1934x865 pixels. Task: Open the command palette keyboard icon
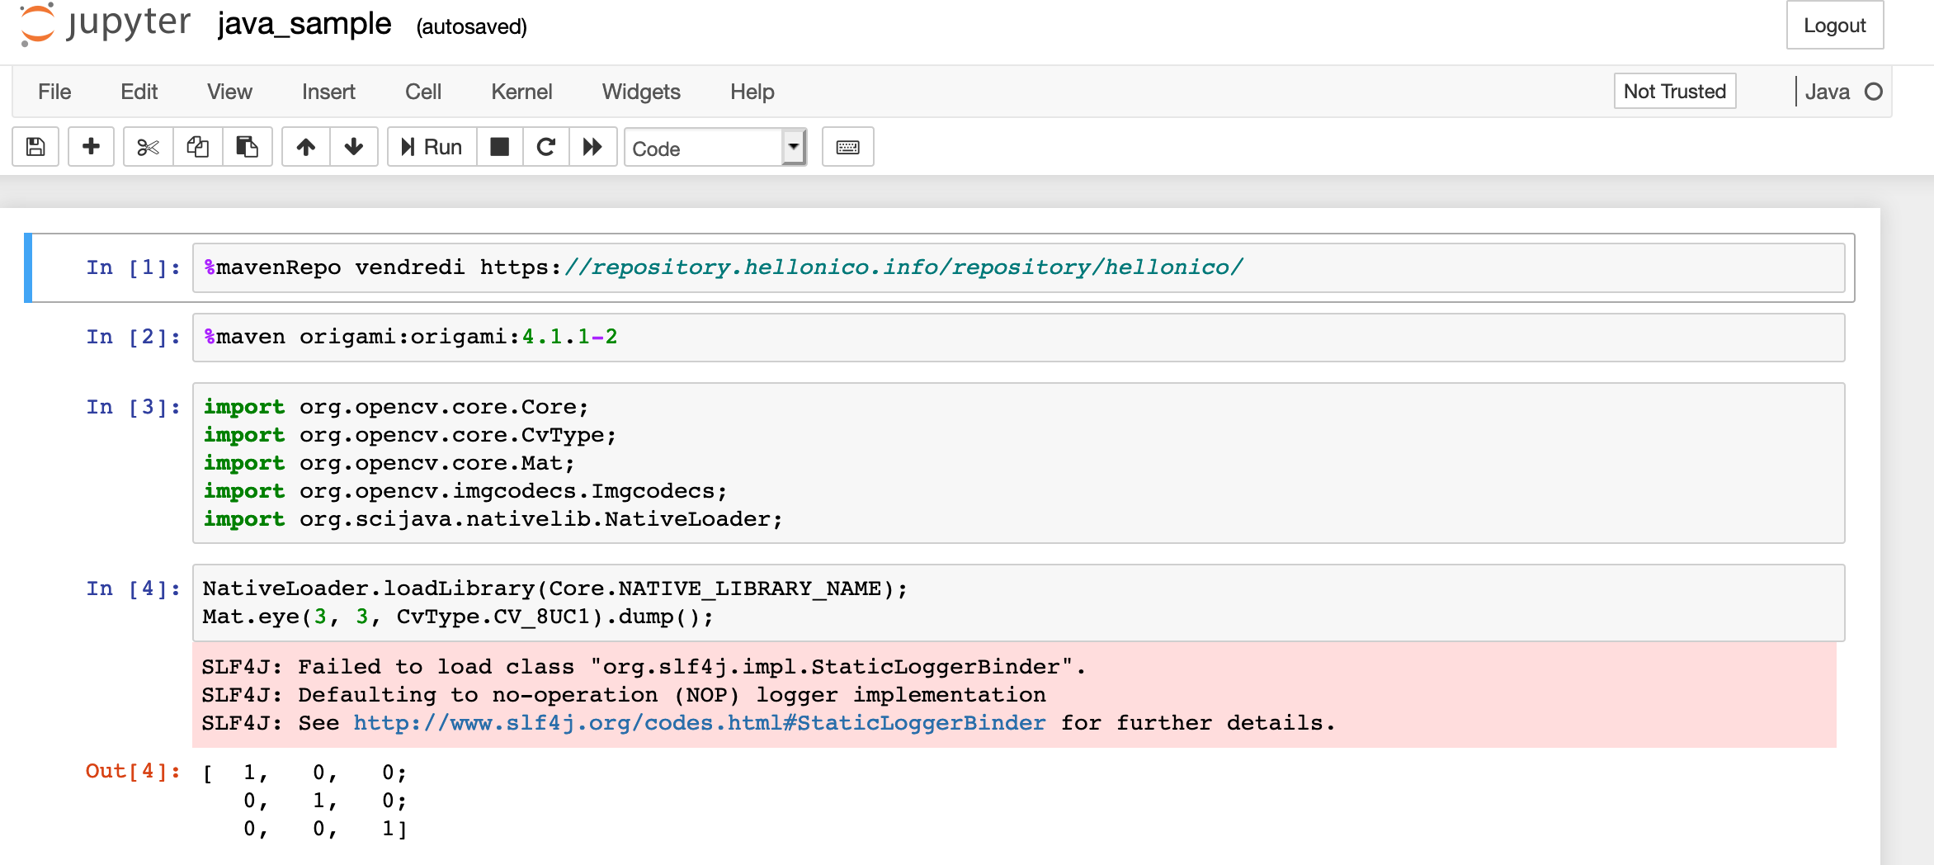pyautogui.click(x=847, y=146)
